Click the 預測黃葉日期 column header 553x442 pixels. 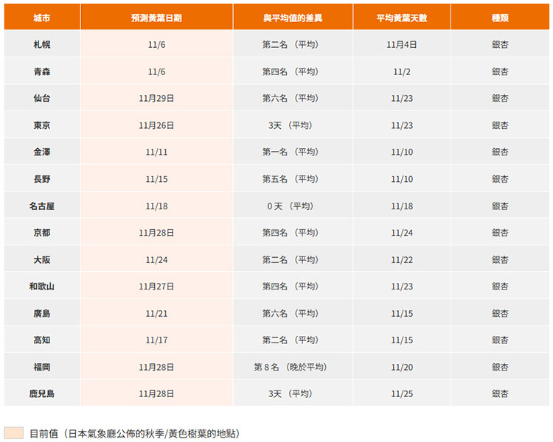pos(156,17)
